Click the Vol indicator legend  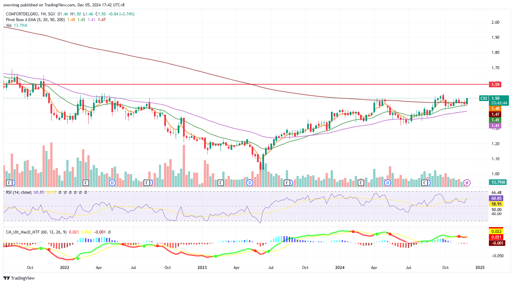tap(9, 25)
